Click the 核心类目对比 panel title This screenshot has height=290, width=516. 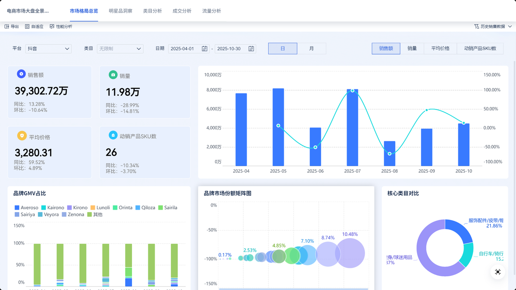tap(403, 193)
